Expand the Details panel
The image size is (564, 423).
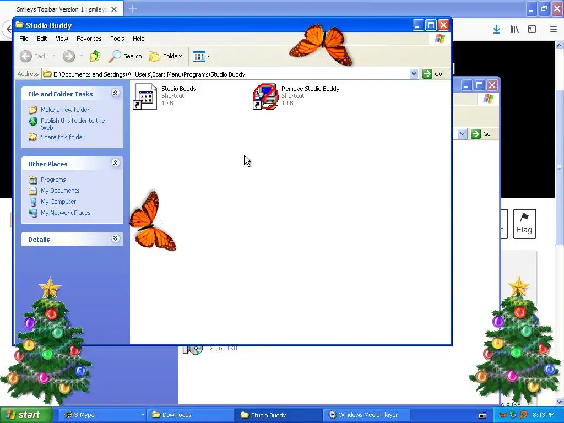pyautogui.click(x=115, y=238)
